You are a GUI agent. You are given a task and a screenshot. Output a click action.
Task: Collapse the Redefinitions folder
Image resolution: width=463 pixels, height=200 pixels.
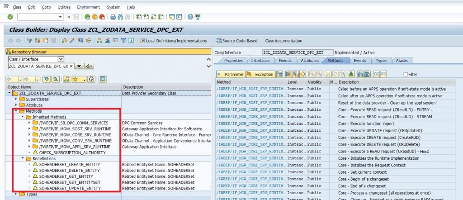[x=23, y=158]
